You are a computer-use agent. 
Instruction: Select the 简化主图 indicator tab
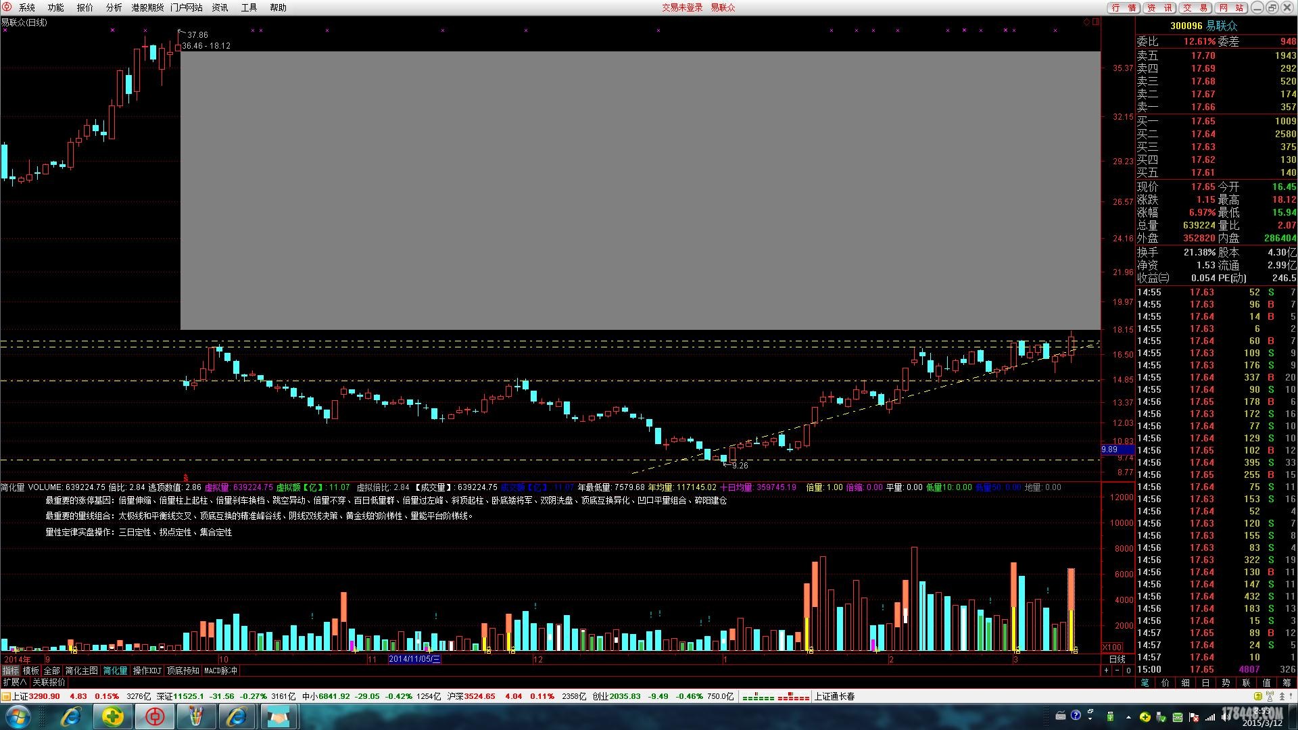82,671
